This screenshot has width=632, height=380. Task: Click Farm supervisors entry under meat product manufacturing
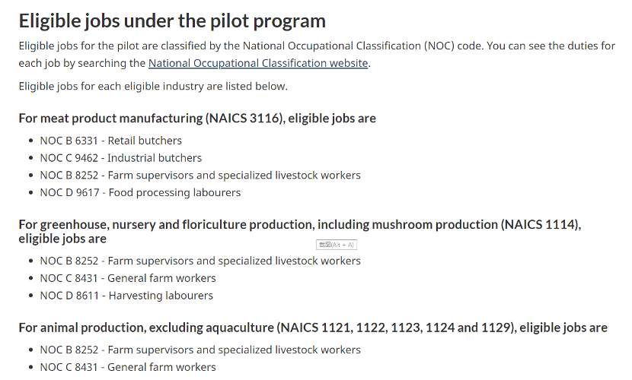[200, 175]
